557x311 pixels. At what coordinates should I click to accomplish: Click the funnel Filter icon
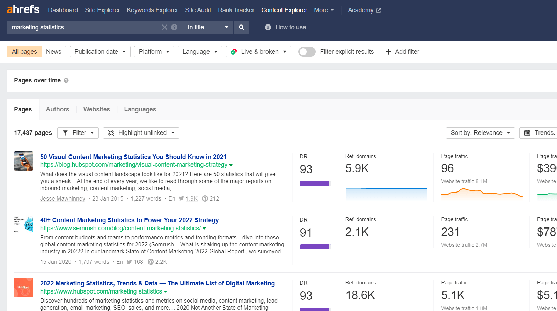pos(65,133)
